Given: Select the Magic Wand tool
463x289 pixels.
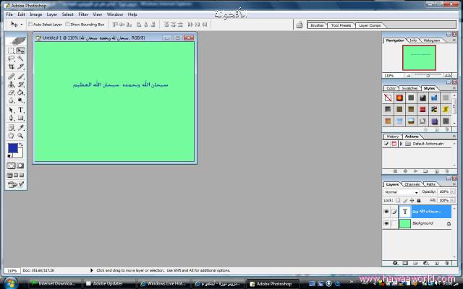Looking at the screenshot, I should tap(20, 59).
